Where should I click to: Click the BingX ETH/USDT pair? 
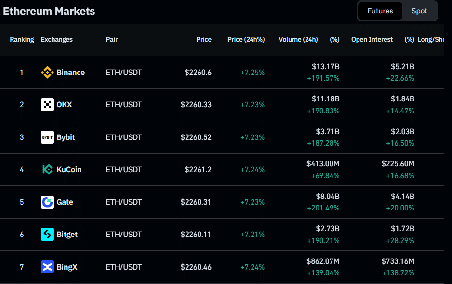pos(124,267)
